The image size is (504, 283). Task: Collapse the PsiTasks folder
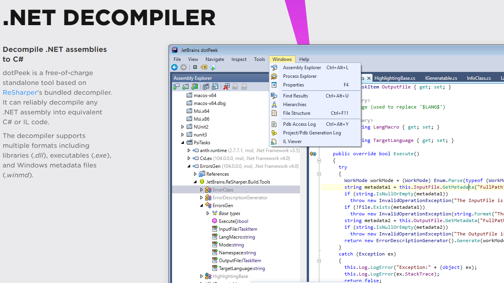tap(183, 143)
